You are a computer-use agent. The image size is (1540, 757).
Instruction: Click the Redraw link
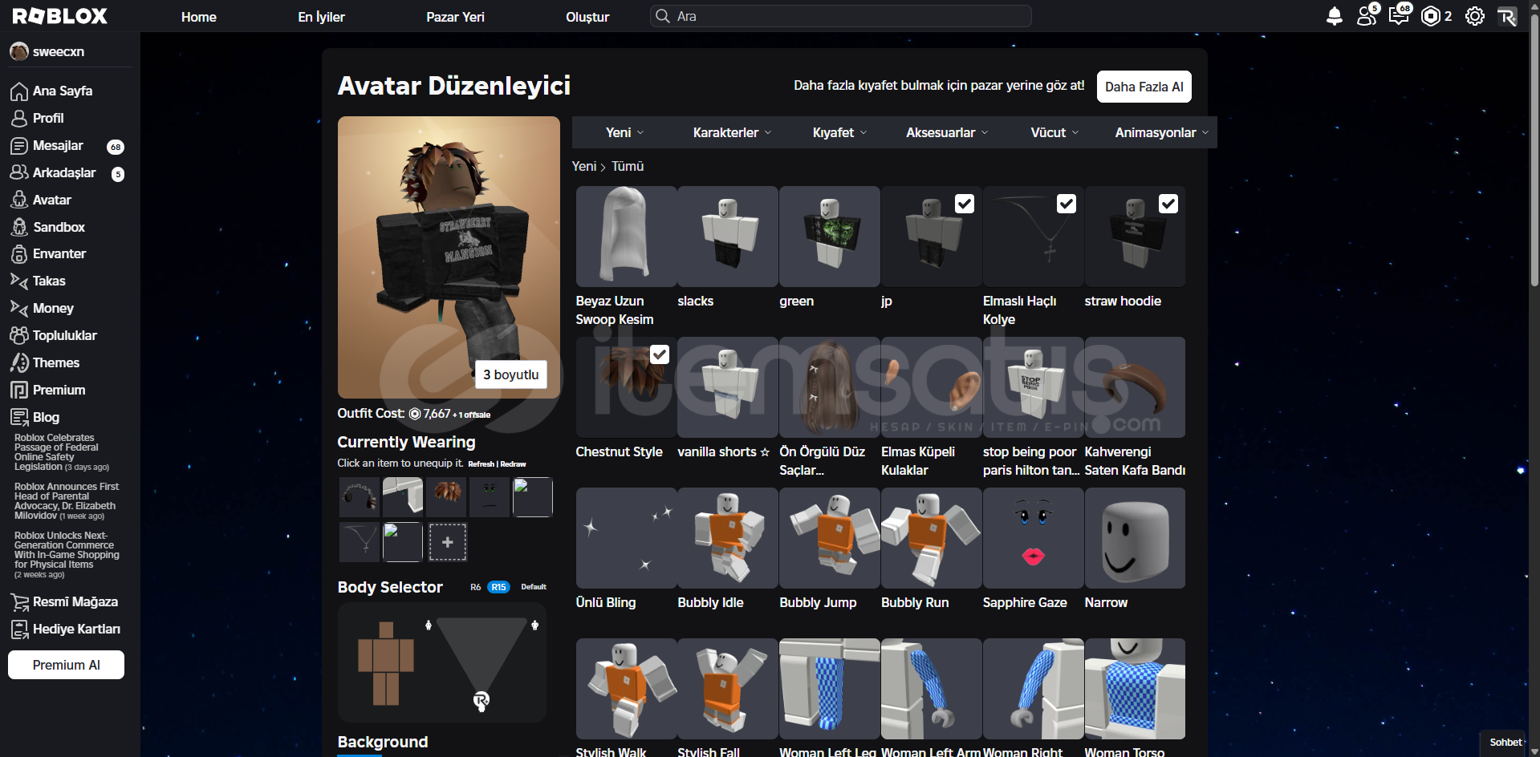(514, 464)
